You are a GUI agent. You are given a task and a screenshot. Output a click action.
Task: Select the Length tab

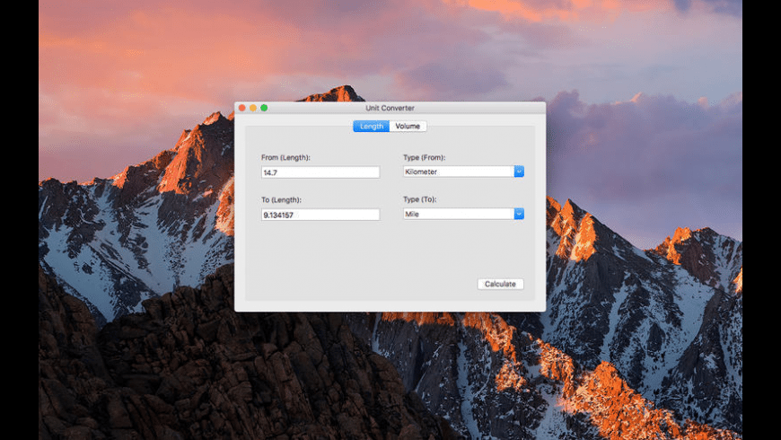point(371,126)
